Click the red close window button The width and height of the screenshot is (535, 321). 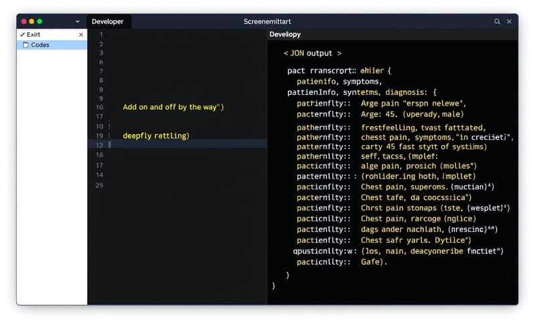click(24, 21)
